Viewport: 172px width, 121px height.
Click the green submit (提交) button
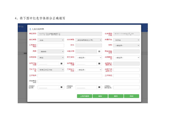pos(116,96)
